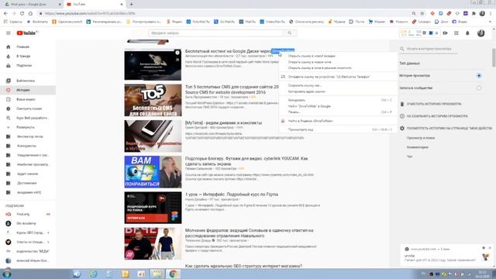Reload the page

pyautogui.click(x=22, y=13)
